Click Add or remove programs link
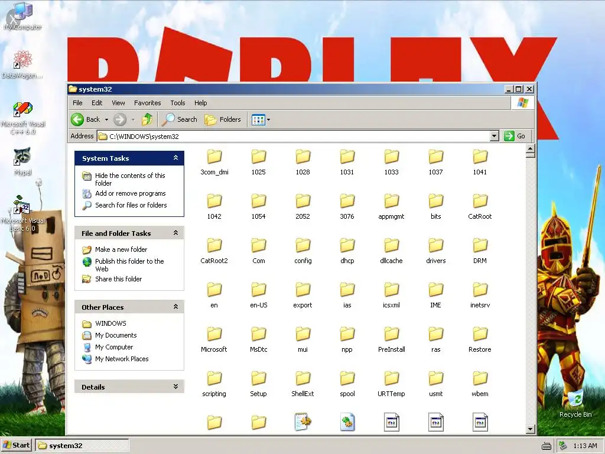605x454 pixels. [131, 193]
